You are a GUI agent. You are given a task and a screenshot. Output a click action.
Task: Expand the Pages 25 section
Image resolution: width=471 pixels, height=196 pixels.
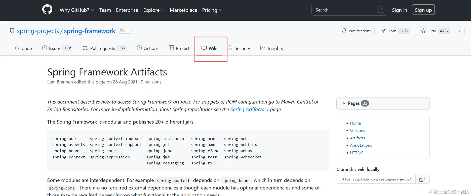pyautogui.click(x=383, y=103)
